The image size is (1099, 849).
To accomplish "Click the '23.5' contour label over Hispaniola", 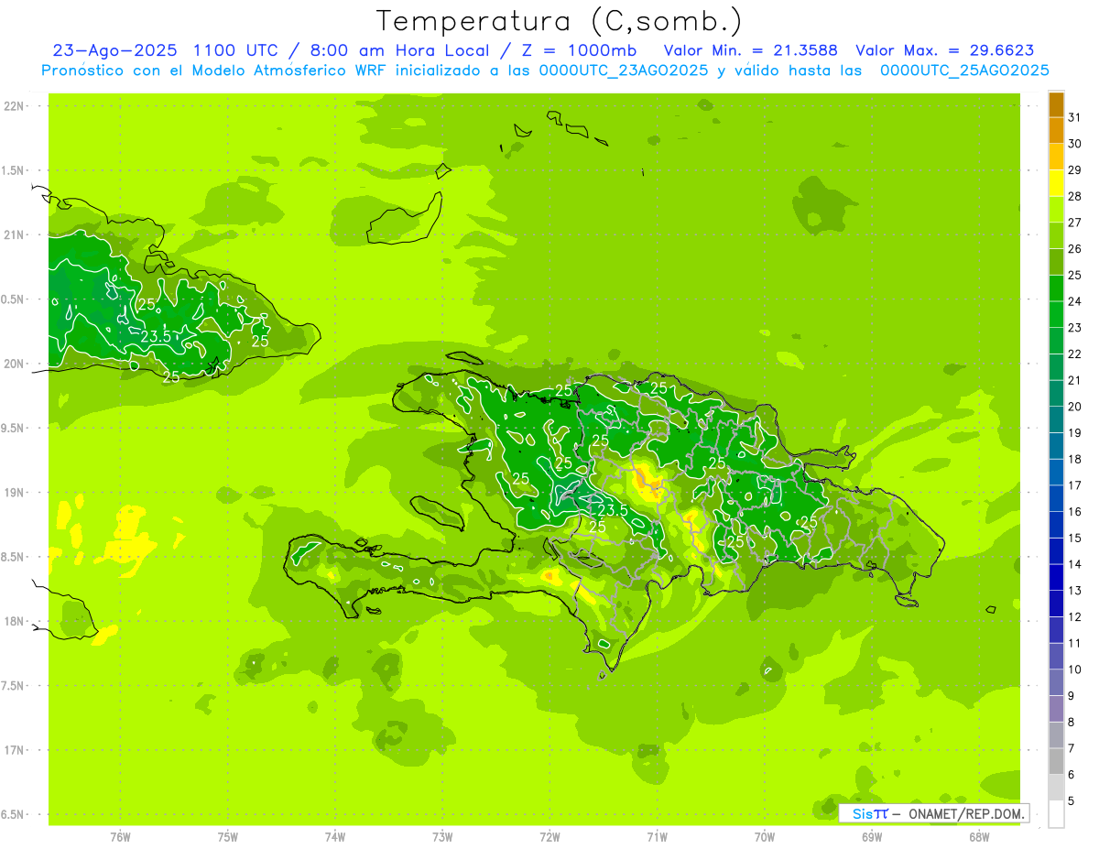I will [x=612, y=510].
